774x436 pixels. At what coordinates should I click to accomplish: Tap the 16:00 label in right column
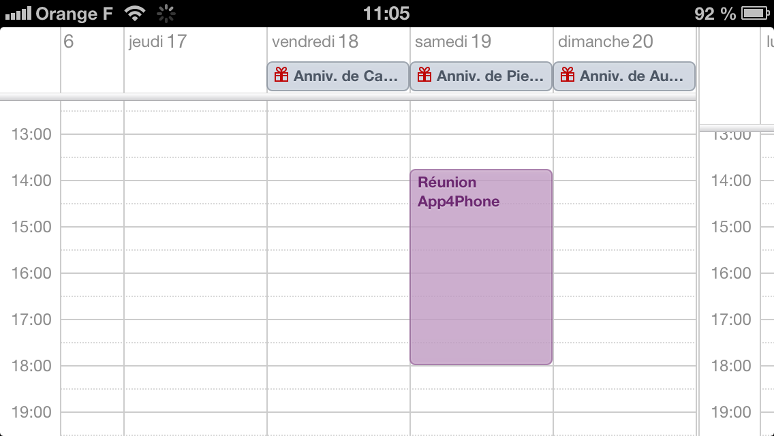point(731,273)
